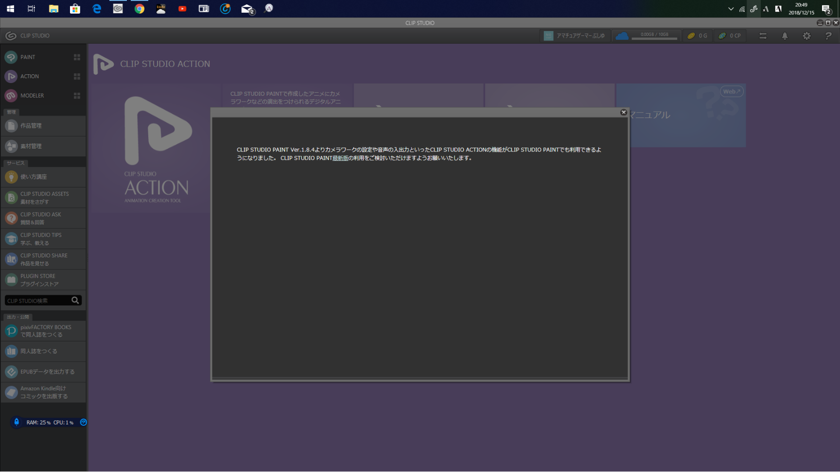Viewport: 840px width, 472px height.
Task: Show hidden system tray icons
Action: 731,9
